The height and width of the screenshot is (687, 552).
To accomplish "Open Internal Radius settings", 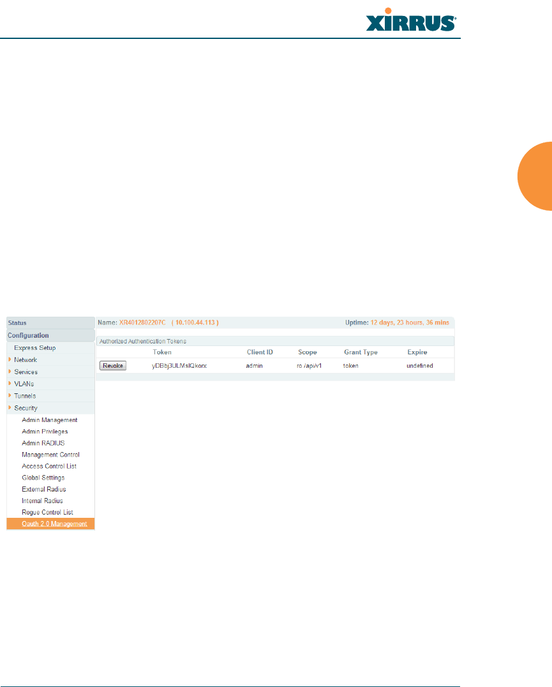I will click(x=43, y=501).
